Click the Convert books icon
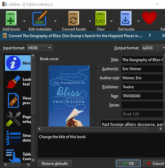Image resolution: width=165 pixels, height=168 pixels. 74,18
